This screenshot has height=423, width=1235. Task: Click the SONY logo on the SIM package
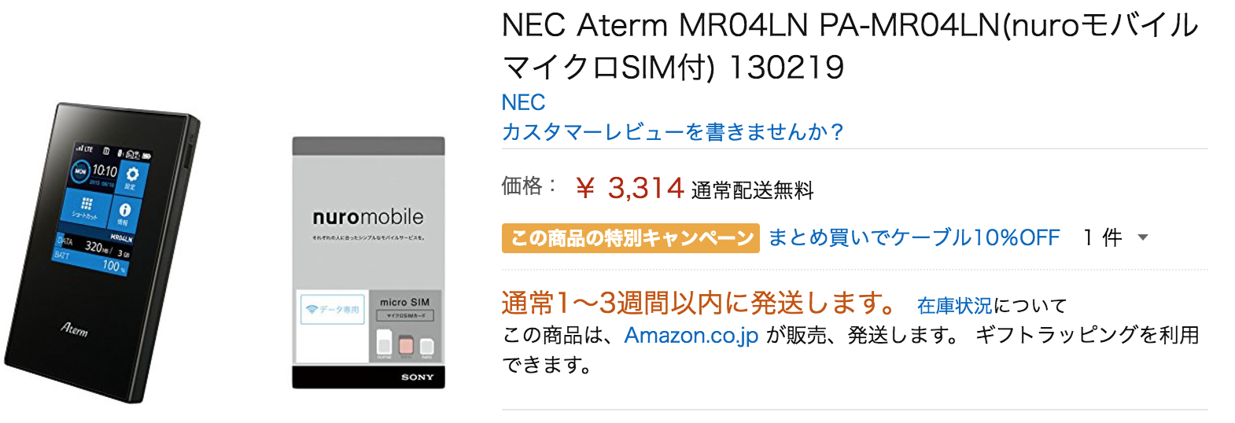418,377
